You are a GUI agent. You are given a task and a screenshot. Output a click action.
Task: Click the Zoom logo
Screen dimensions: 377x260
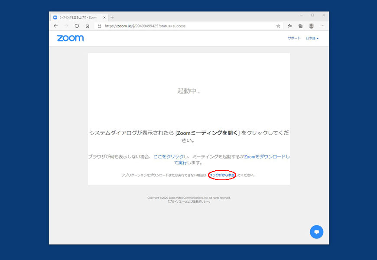tap(71, 38)
